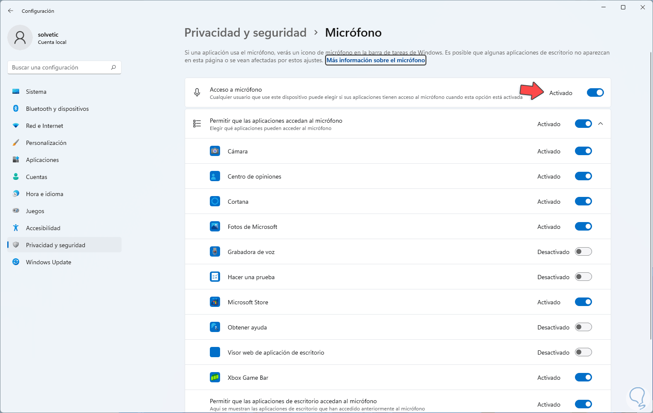Click the search magnifier icon
The height and width of the screenshot is (413, 653).
[x=113, y=67]
